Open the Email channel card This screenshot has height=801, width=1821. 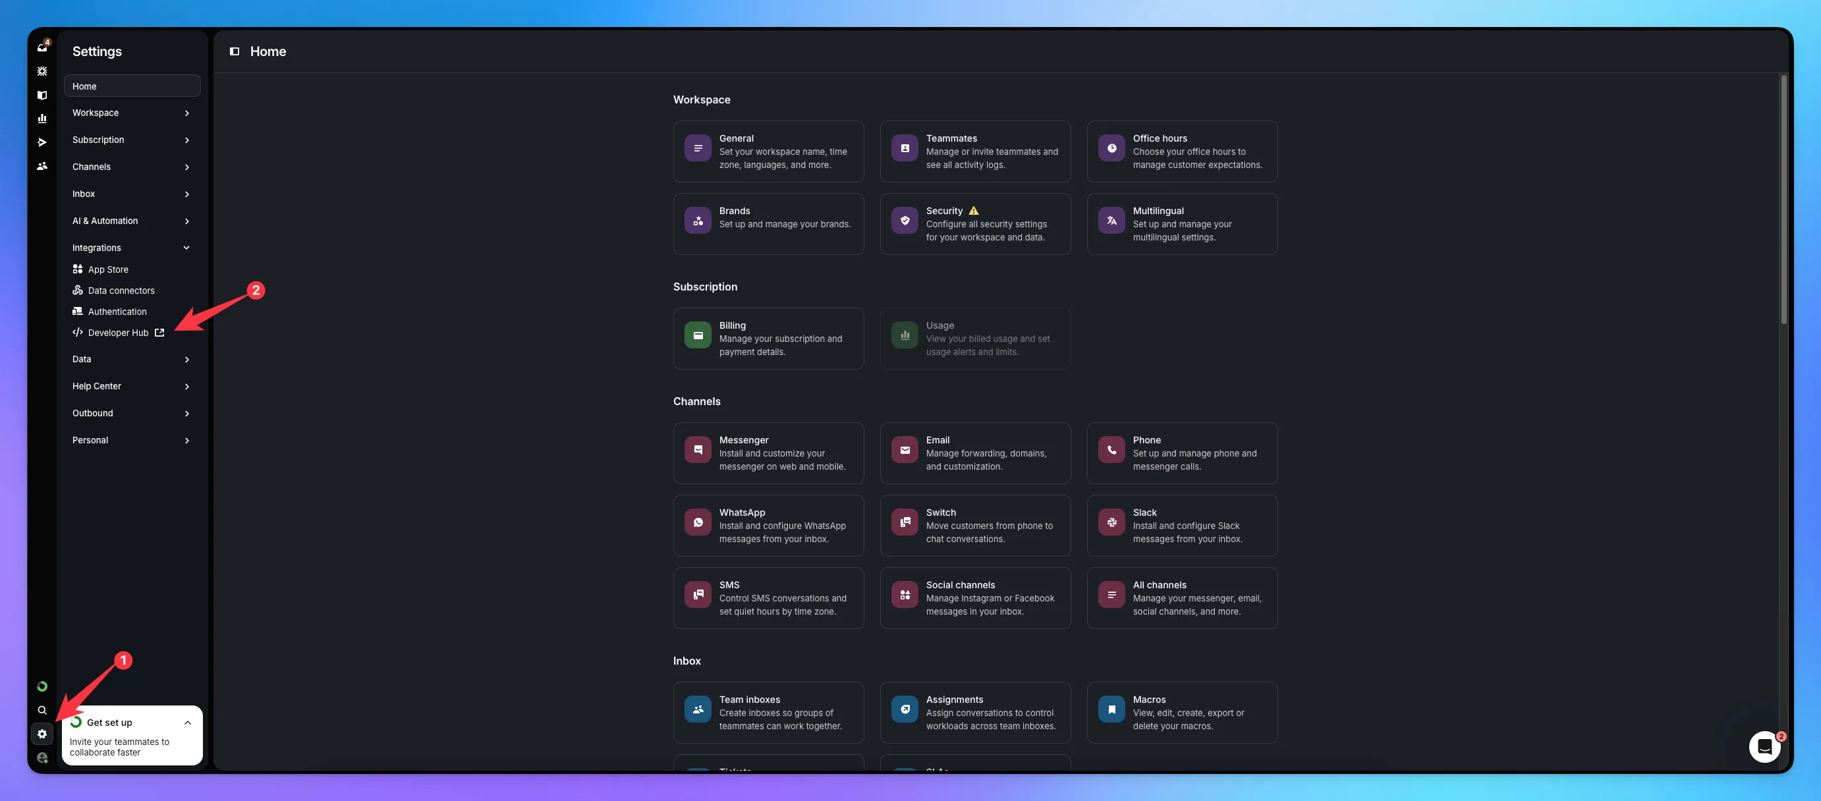(x=976, y=453)
